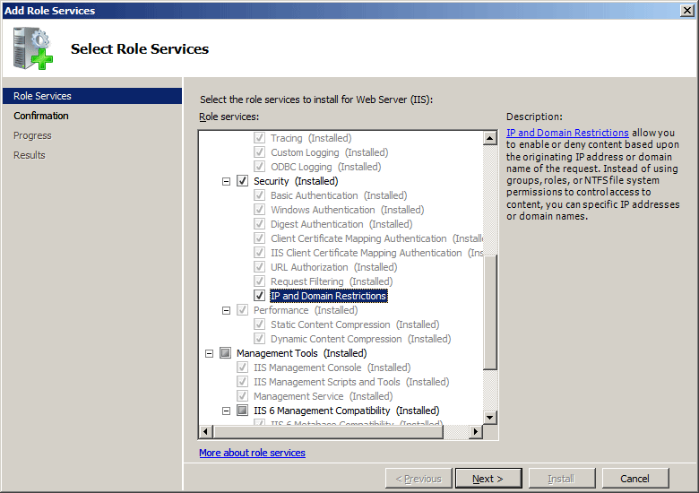Collapse the Management Tools tree node
The width and height of the screenshot is (699, 493).
coord(209,353)
